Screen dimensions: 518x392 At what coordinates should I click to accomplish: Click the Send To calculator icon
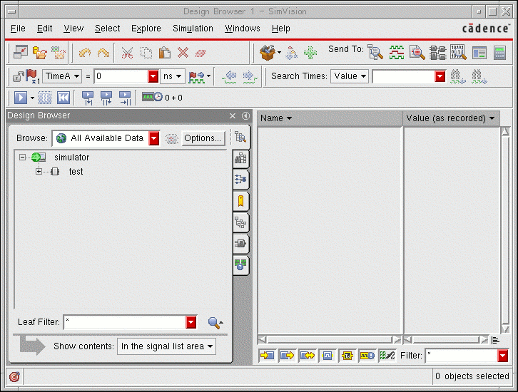[x=500, y=53]
